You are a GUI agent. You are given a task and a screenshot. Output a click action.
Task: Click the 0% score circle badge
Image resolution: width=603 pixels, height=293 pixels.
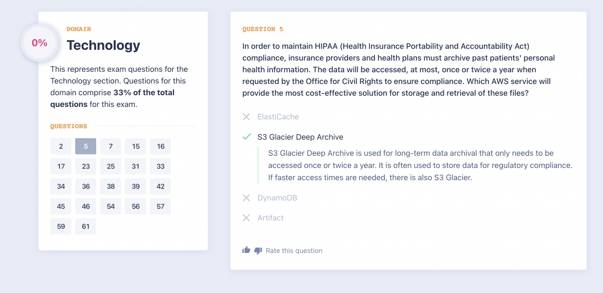[x=40, y=43]
